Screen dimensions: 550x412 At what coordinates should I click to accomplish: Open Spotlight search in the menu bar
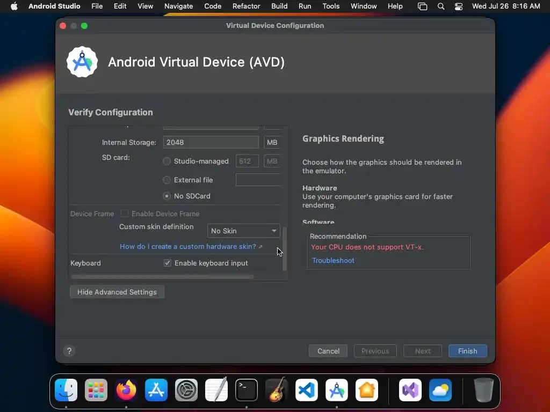(441, 6)
